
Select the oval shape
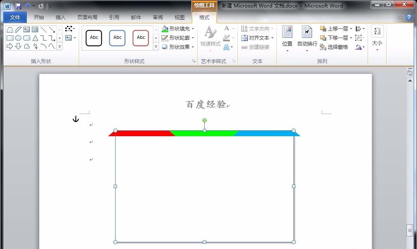[x=18, y=38]
